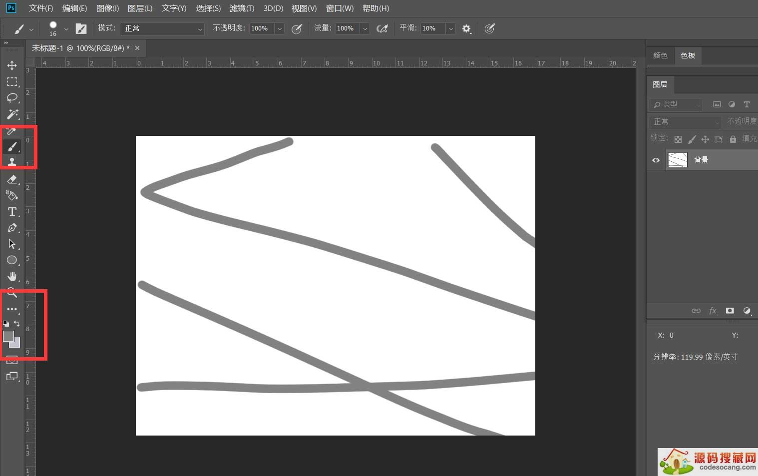Viewport: 758px width, 476px height.
Task: Open the opacity slider dropdown arrow
Action: tap(280, 28)
